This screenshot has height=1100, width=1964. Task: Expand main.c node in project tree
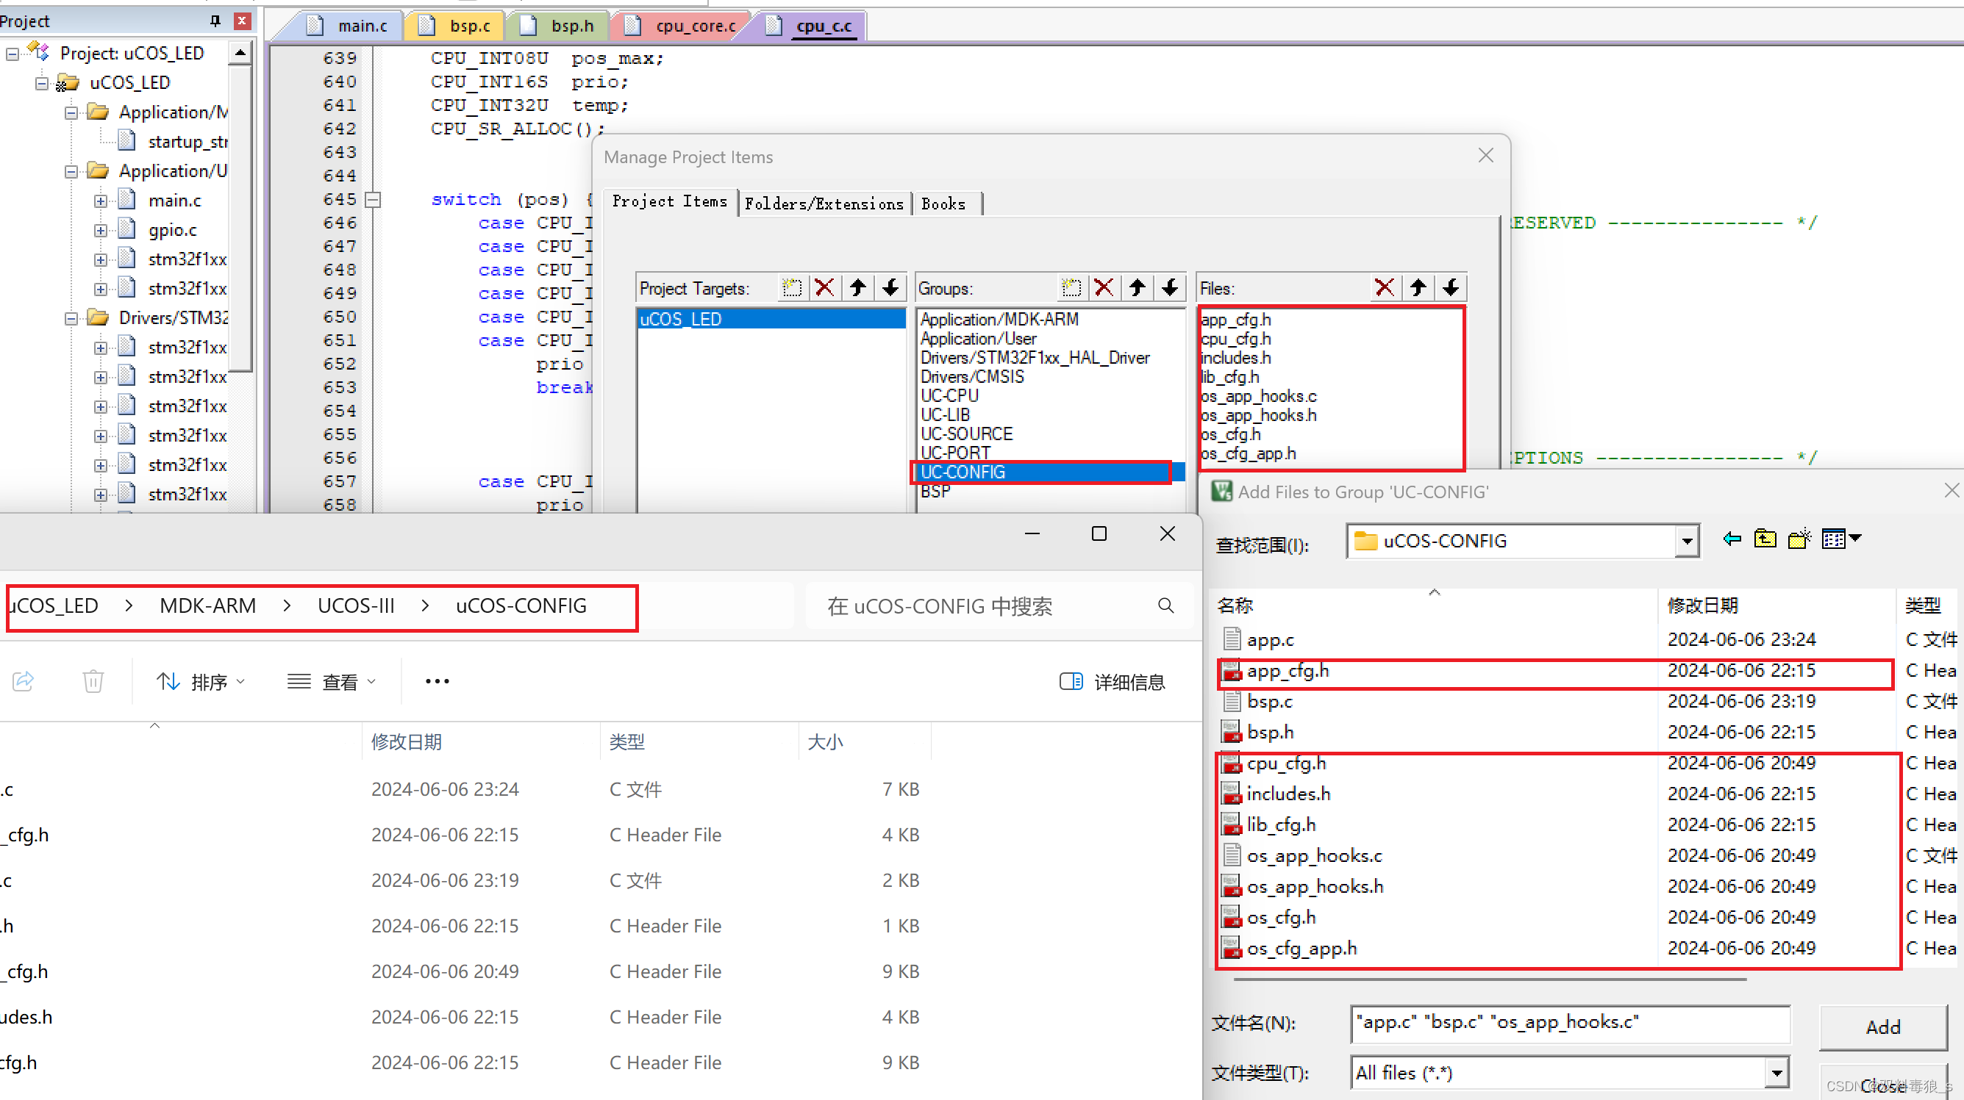point(101,201)
